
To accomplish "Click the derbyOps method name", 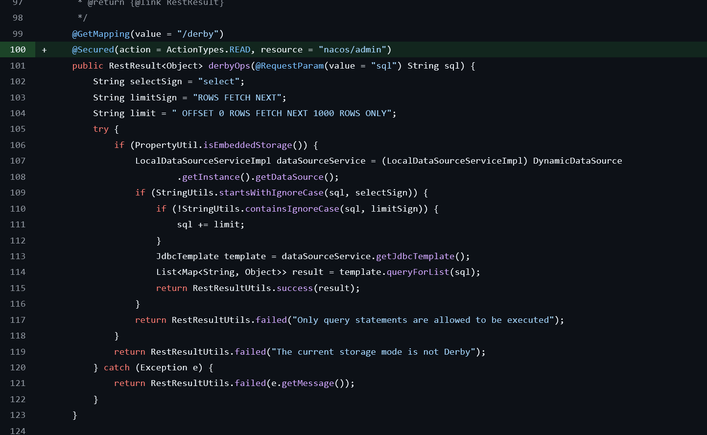I will tap(229, 66).
